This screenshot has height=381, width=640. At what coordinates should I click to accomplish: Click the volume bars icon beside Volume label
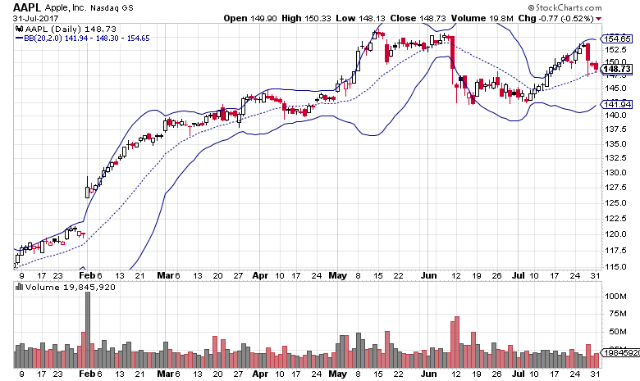pos(20,288)
